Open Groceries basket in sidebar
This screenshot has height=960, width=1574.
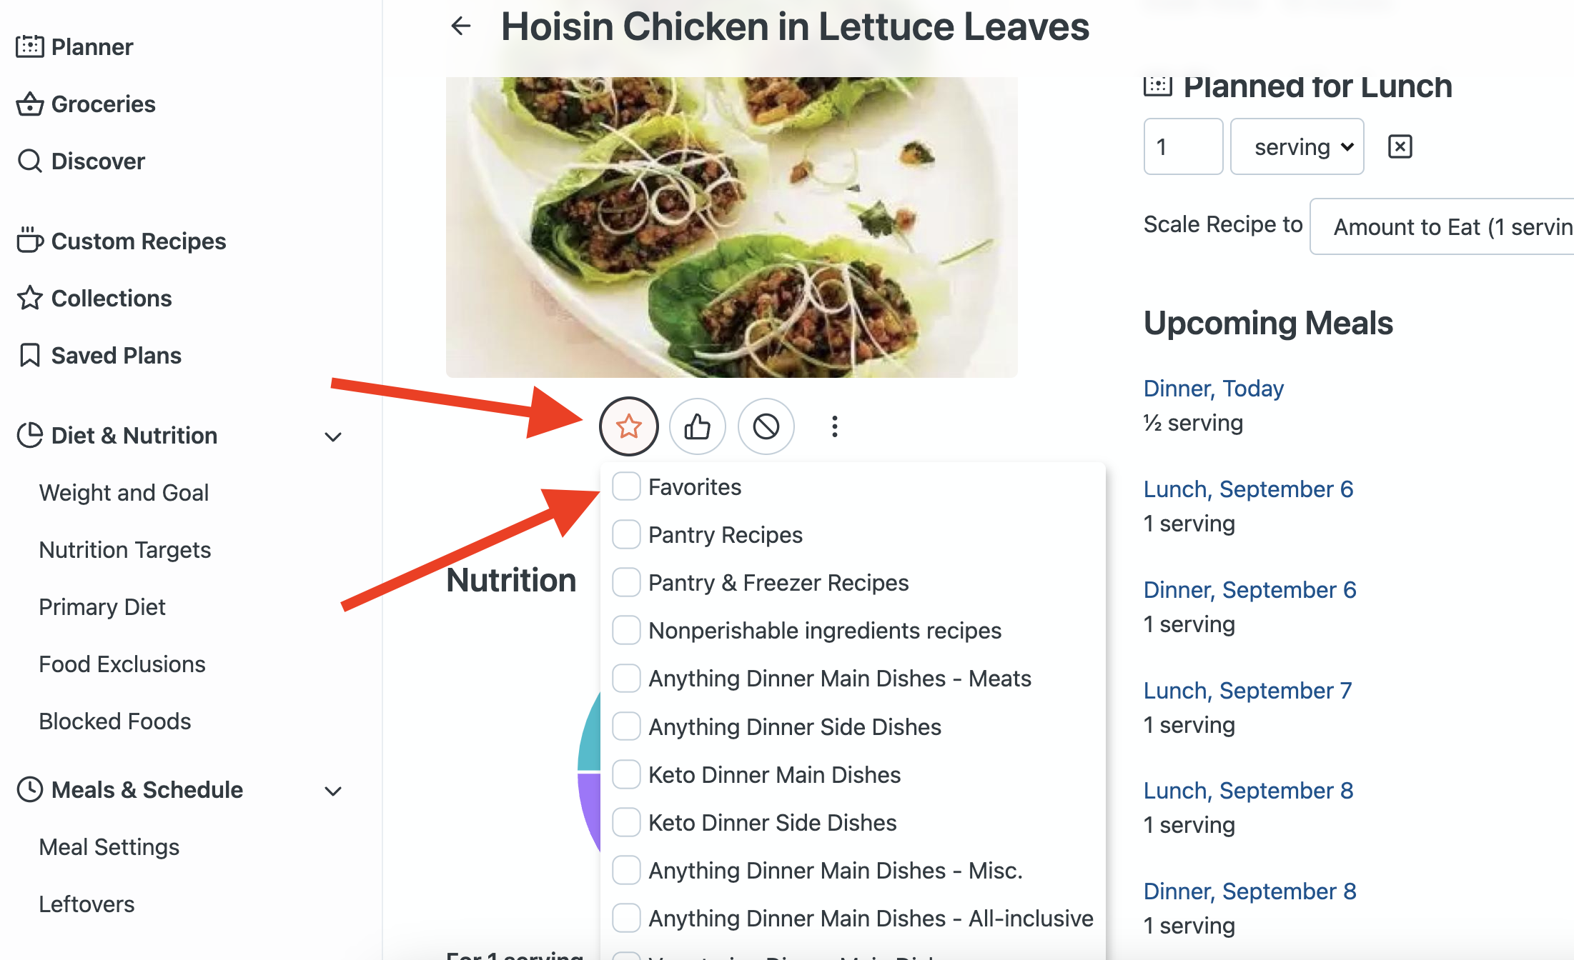tap(86, 104)
